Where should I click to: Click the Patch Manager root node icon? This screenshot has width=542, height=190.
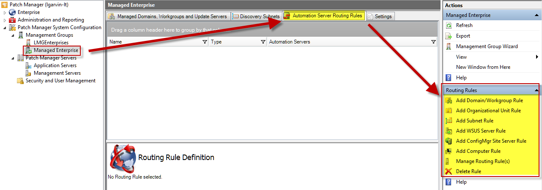click(x=5, y=5)
